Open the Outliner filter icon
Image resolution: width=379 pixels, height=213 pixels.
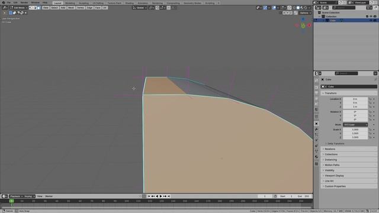(369, 8)
